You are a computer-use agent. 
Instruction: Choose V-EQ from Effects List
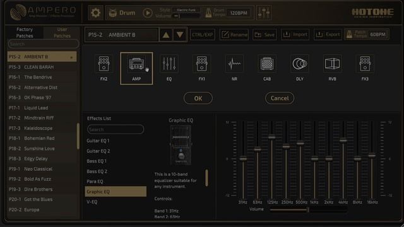pos(116,202)
